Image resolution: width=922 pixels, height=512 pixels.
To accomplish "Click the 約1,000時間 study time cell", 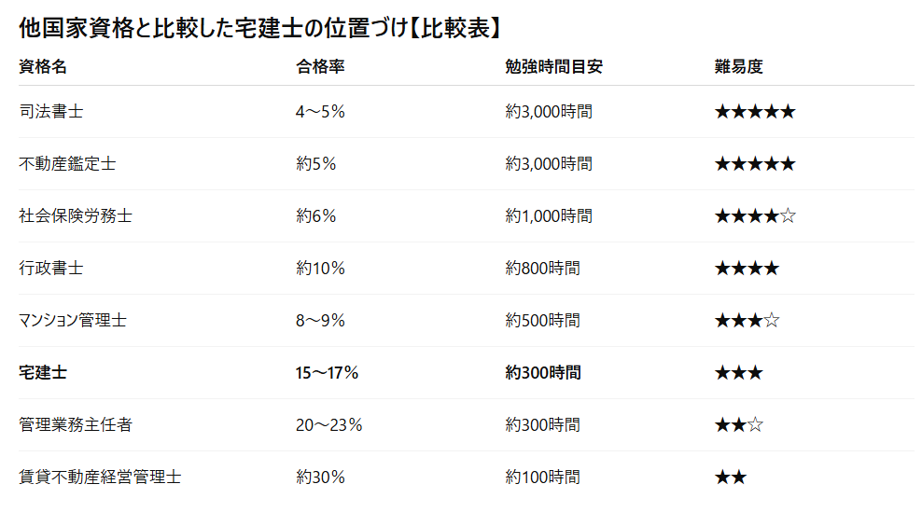I will (548, 216).
